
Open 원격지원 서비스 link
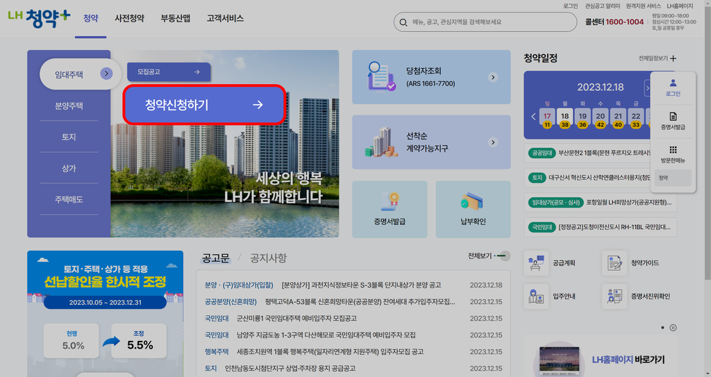coord(643,6)
